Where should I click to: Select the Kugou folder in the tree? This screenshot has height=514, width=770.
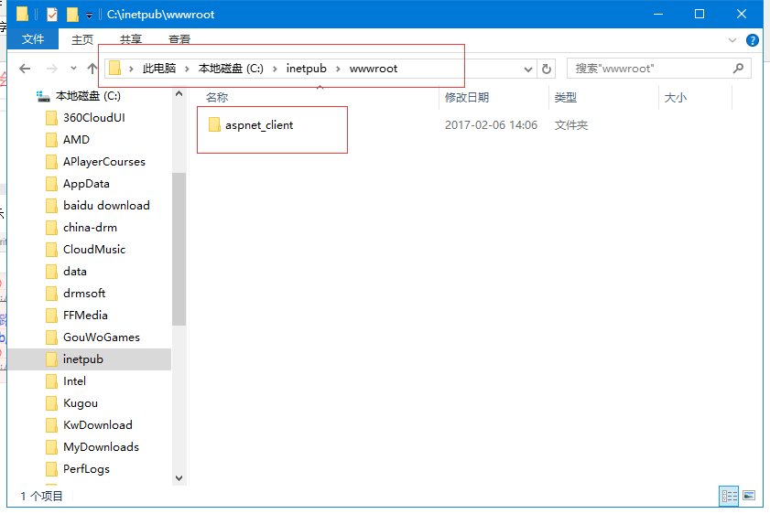(x=80, y=403)
